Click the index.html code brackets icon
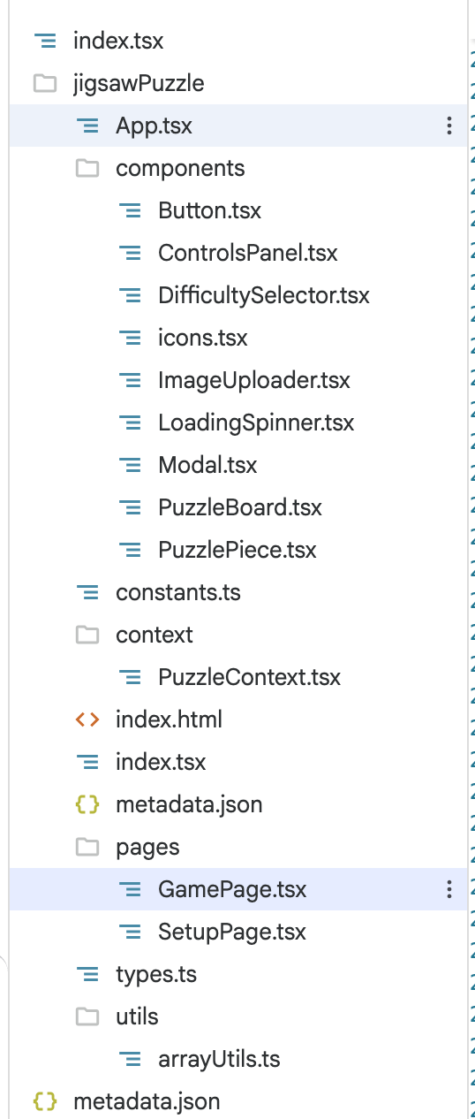 point(87,719)
